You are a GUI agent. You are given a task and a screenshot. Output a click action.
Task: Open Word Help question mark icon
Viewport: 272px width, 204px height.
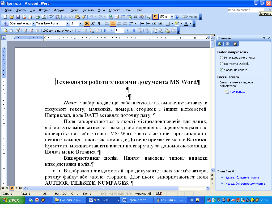coord(177,17)
